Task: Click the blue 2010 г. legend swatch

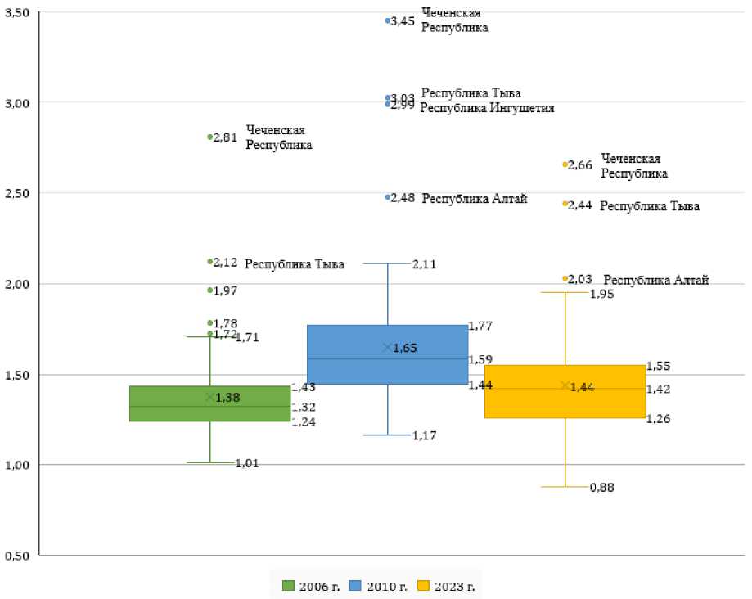Action: (x=355, y=585)
